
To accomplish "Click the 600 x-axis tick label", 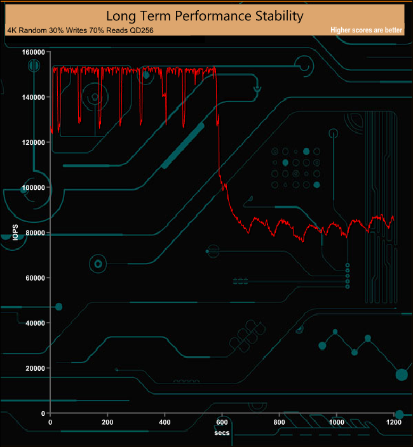I will (x=222, y=422).
